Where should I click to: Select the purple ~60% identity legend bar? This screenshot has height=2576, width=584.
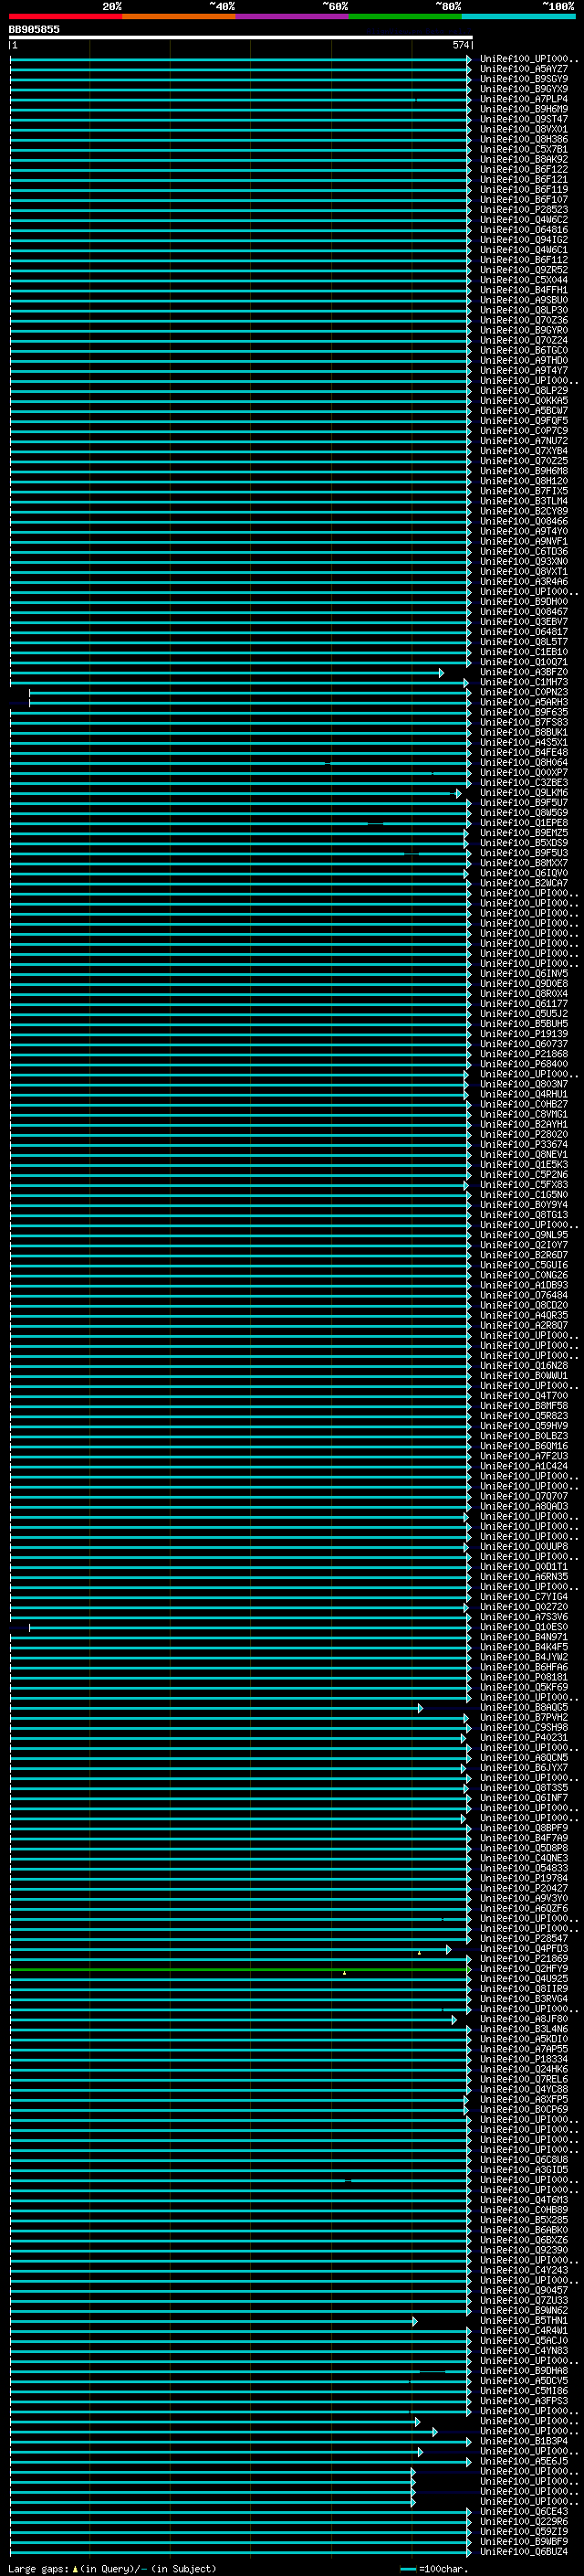click(x=293, y=16)
